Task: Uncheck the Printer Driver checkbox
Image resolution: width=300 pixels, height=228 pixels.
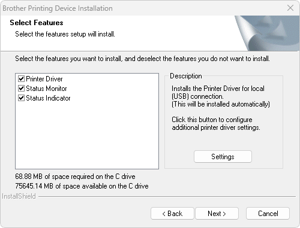Action: (21, 79)
